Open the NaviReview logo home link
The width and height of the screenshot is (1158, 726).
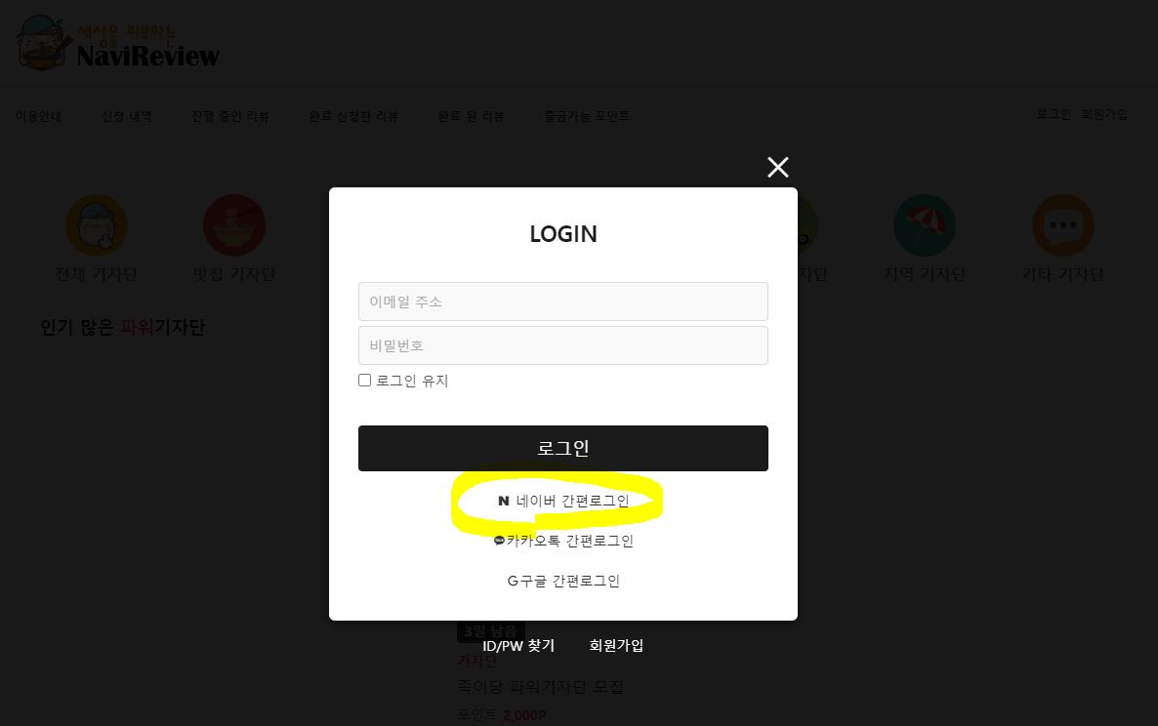[118, 43]
